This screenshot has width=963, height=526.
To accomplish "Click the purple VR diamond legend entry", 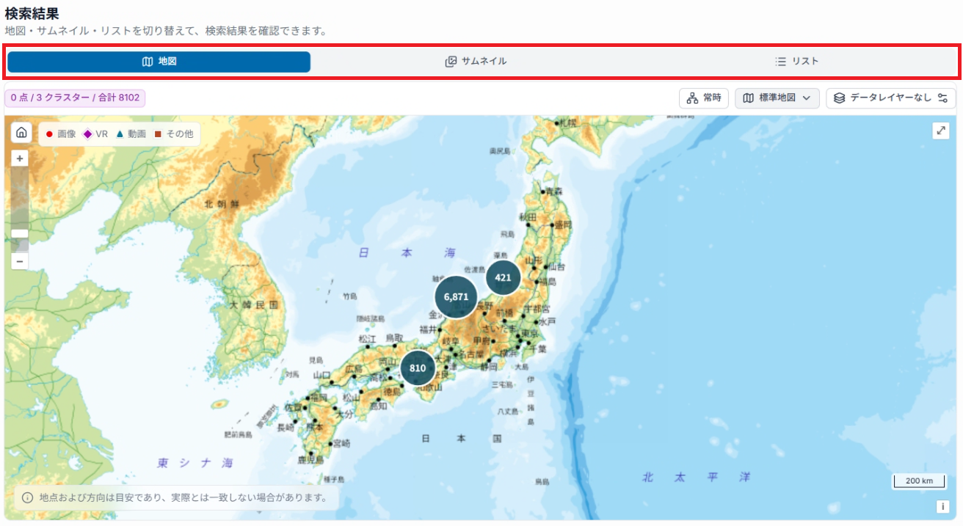I will [x=95, y=134].
